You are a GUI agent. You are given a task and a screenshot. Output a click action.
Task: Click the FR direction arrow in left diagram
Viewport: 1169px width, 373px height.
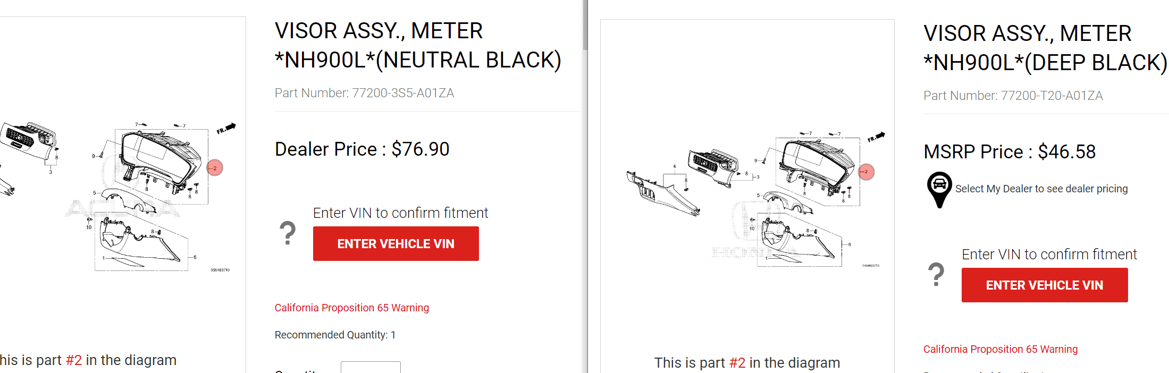225,128
